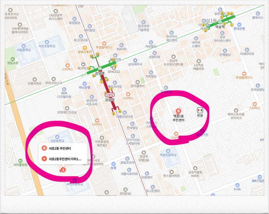This screenshot has width=269, height=214.
Task: Open the red cluster marker numbered 2
Action: click(x=63, y=170)
